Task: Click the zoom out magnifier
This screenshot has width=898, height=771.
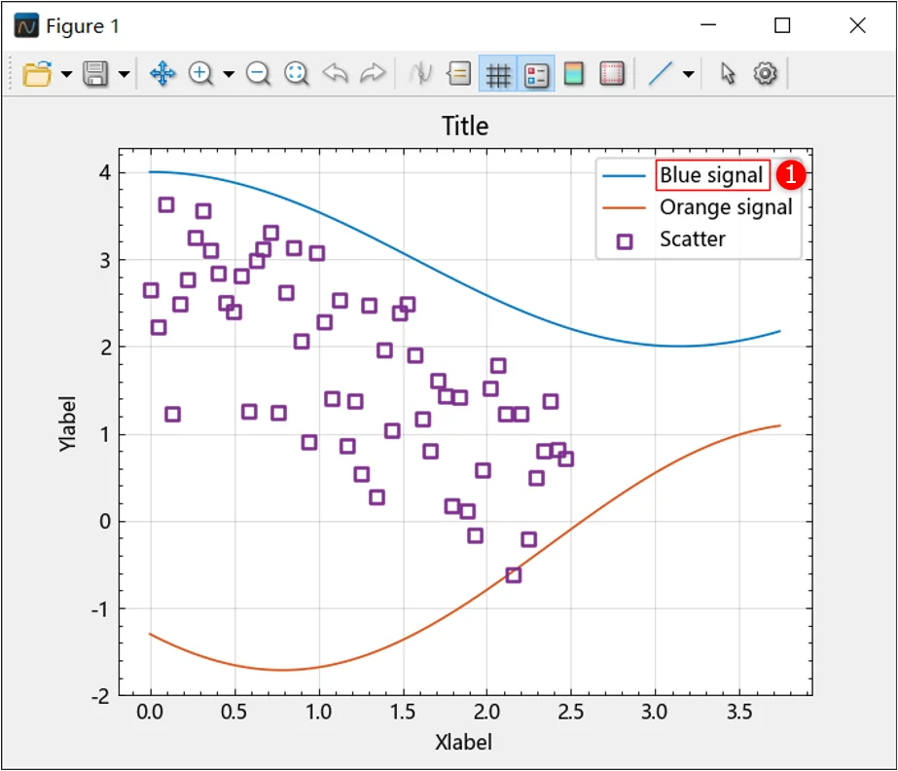Action: tap(258, 74)
